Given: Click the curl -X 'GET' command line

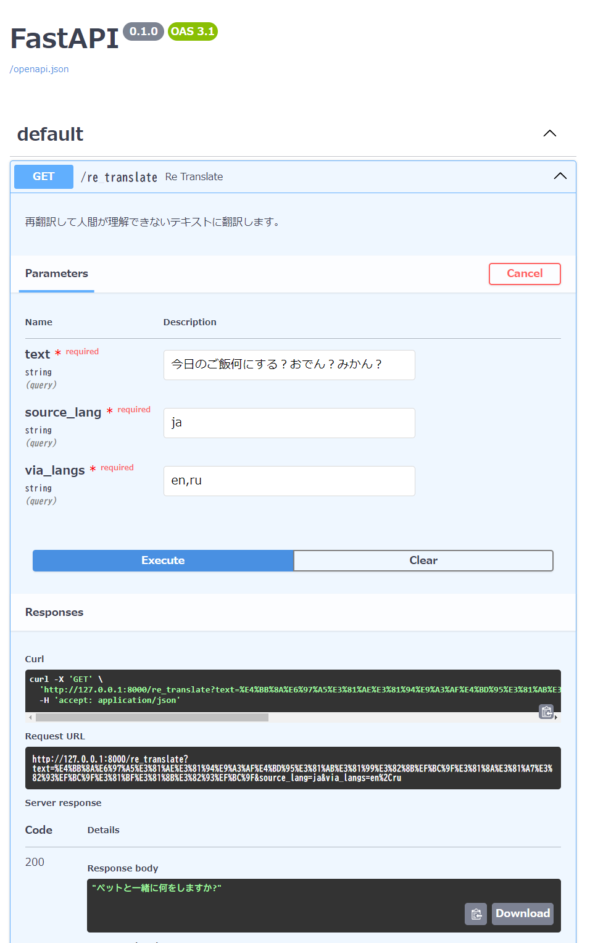Looking at the screenshot, I should (66, 679).
